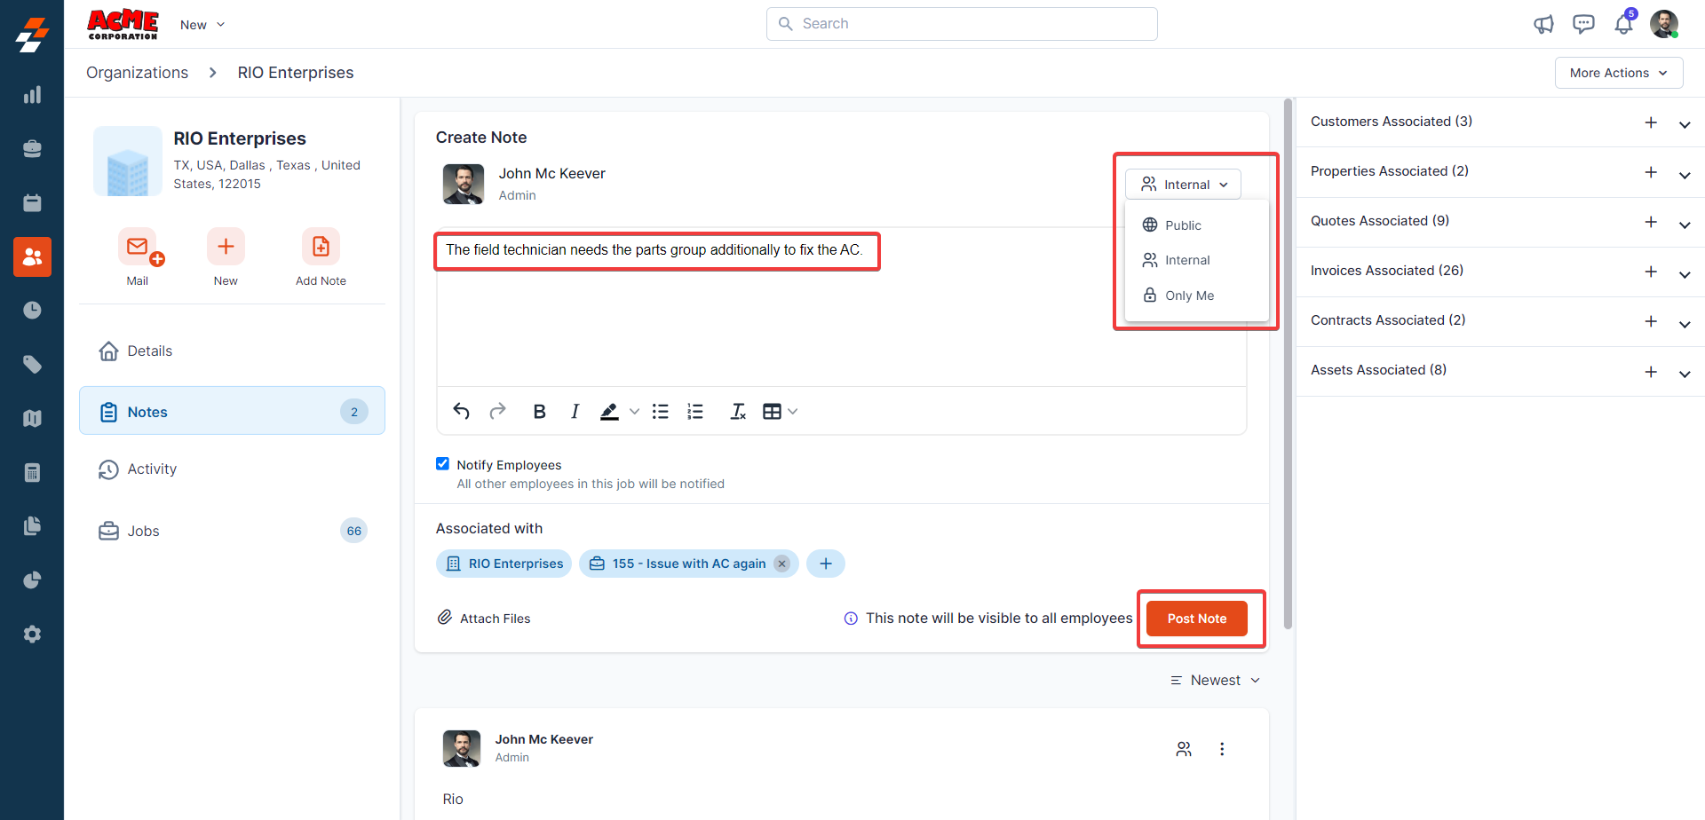The width and height of the screenshot is (1705, 820).
Task: Click the Add Note icon
Action: click(x=321, y=247)
